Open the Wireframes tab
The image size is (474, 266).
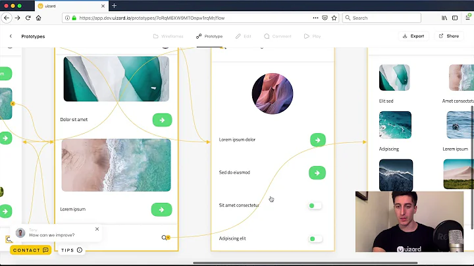point(168,36)
